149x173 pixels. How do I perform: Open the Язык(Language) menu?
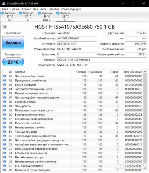pos(71,9)
